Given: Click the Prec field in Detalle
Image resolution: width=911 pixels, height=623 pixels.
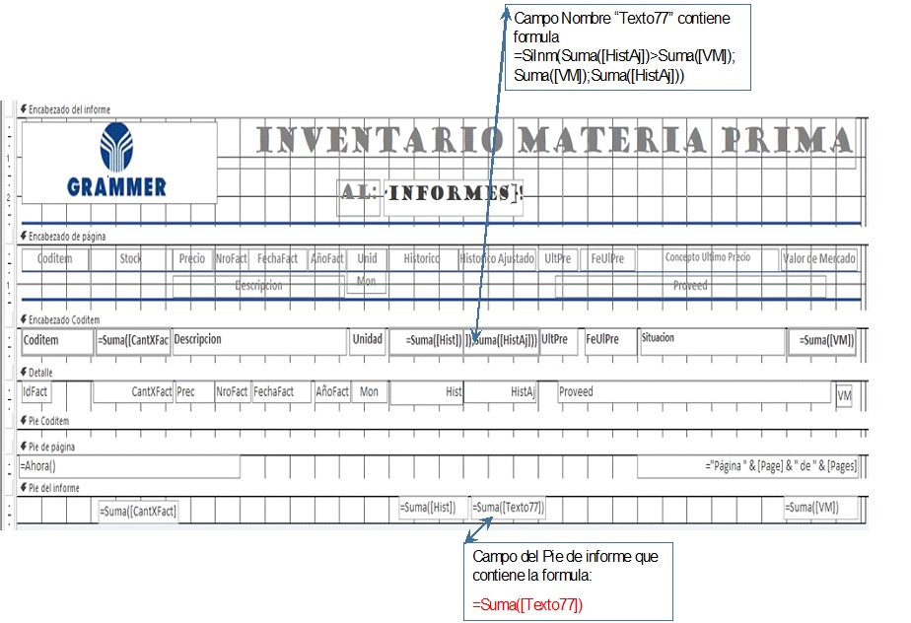Looking at the screenshot, I should 194,392.
